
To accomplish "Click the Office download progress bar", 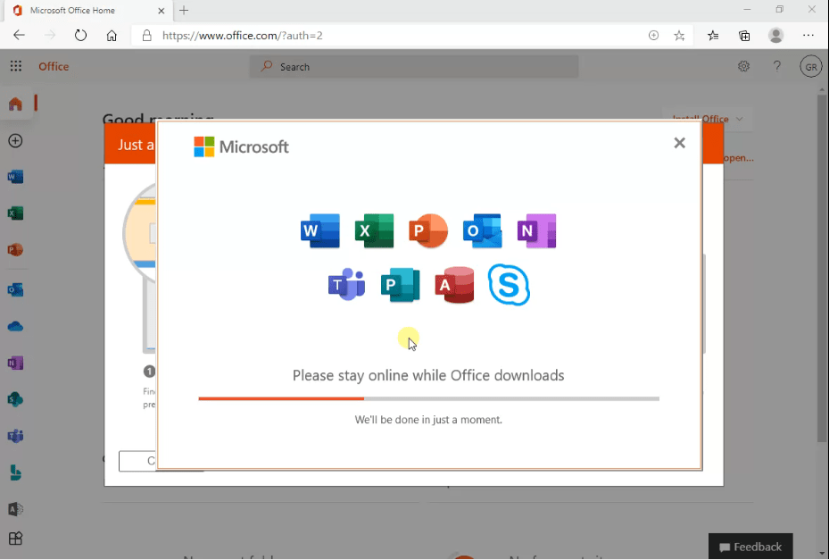I will 428,398.
